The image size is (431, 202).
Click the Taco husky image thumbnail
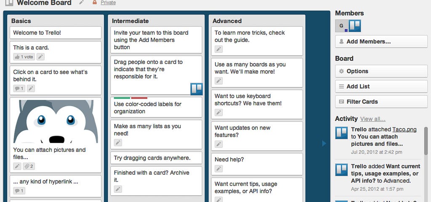(56, 122)
